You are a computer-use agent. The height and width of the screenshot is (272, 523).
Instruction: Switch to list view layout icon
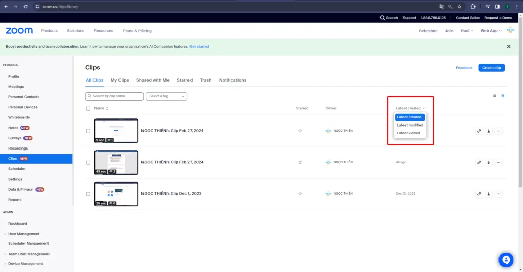(x=494, y=96)
